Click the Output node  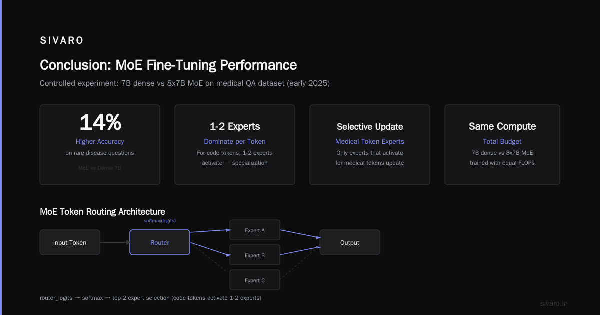pyautogui.click(x=350, y=242)
